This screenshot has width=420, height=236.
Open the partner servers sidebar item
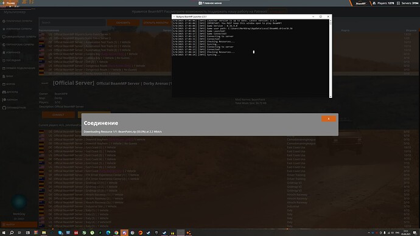coord(18,44)
